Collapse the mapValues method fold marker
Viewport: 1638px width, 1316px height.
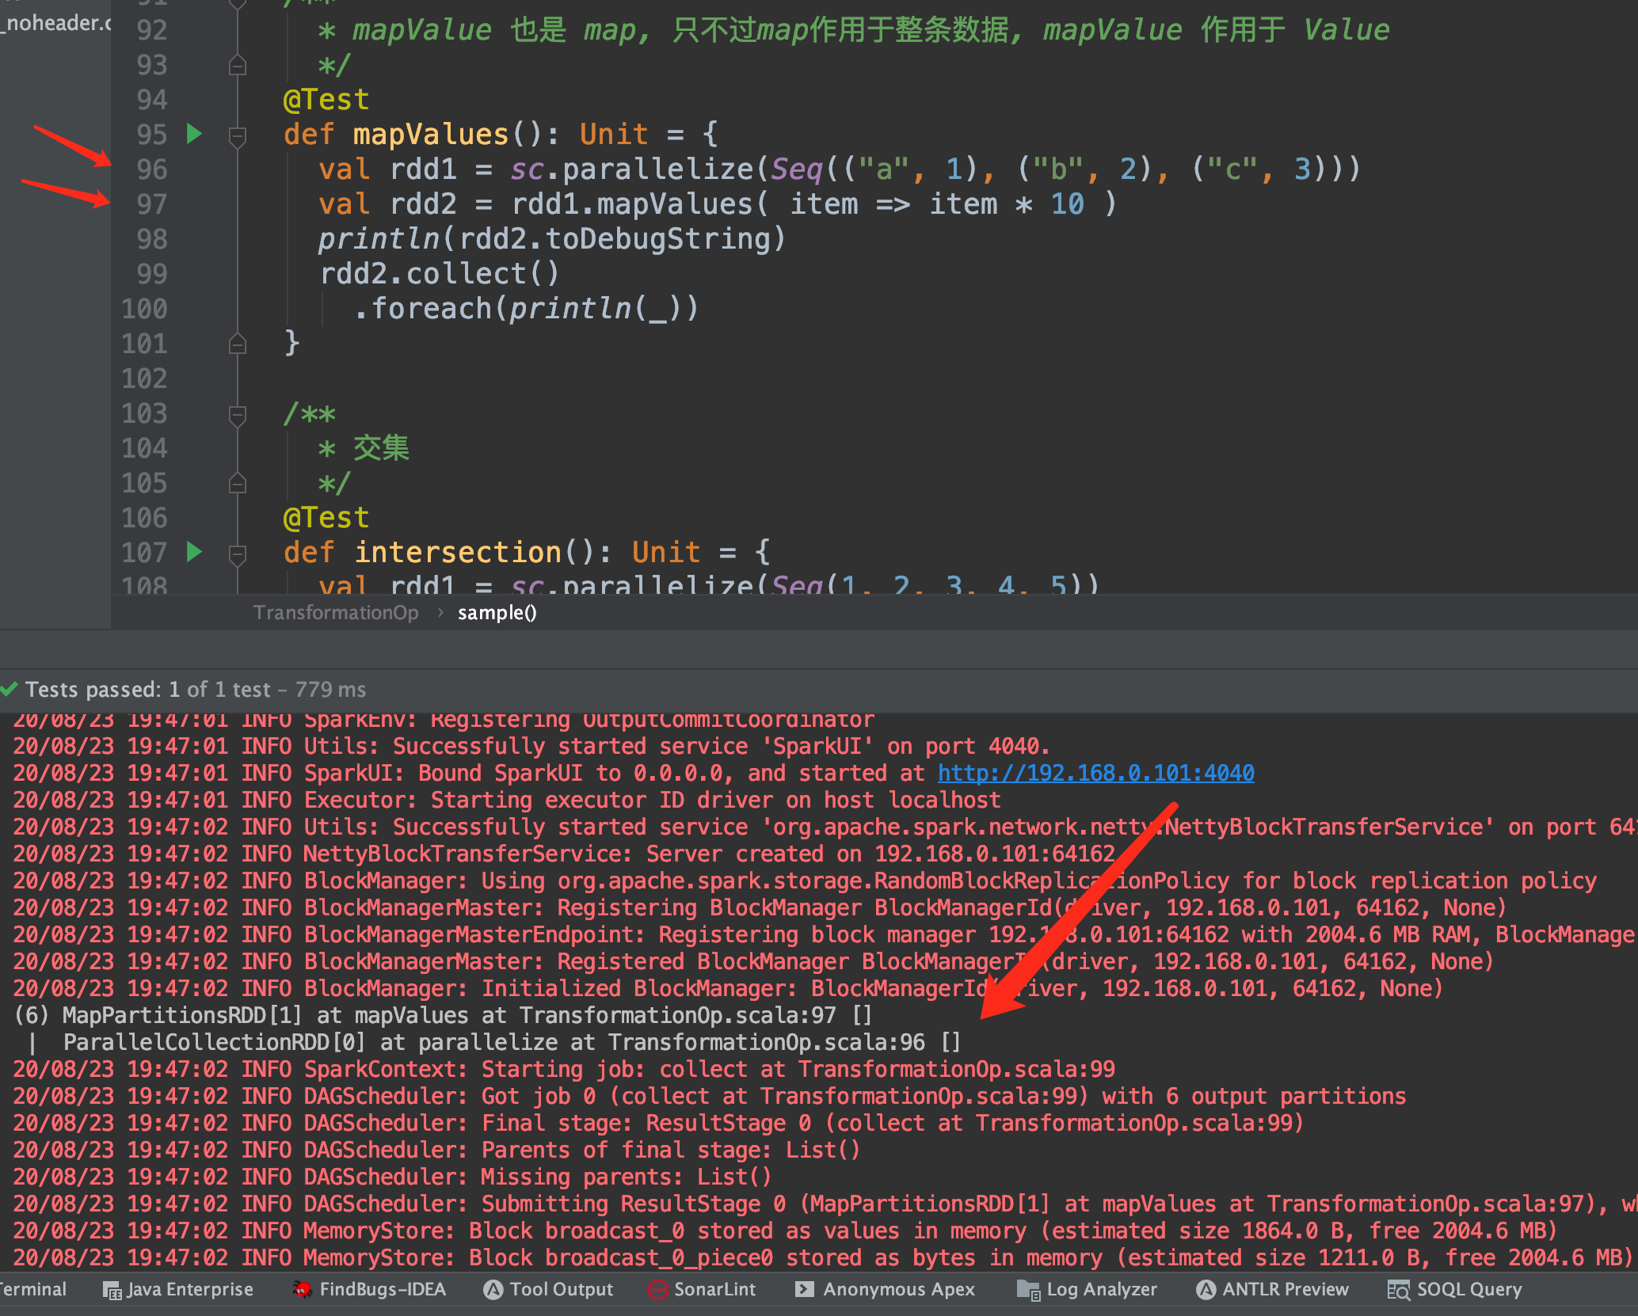click(237, 136)
